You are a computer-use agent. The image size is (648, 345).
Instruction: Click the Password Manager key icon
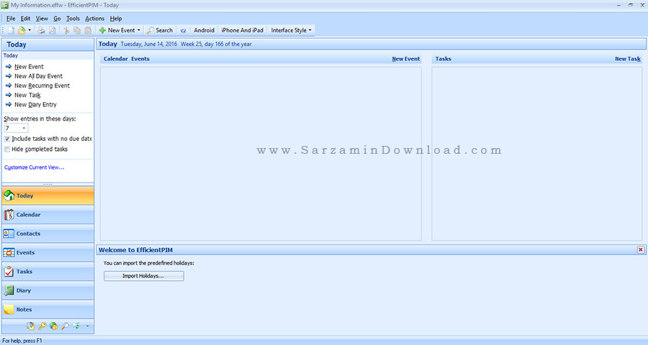42,326
